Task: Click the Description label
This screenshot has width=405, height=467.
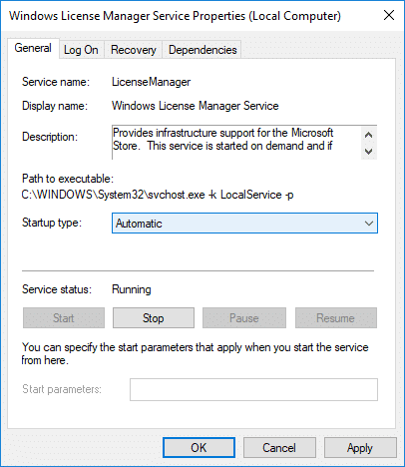Action: pos(50,137)
